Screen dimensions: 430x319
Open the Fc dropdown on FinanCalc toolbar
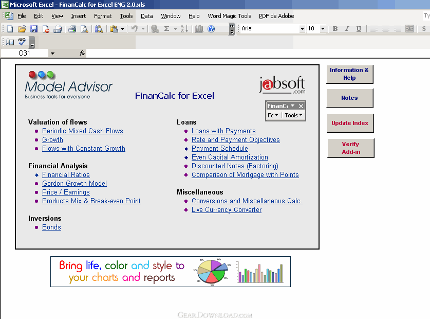(x=273, y=115)
